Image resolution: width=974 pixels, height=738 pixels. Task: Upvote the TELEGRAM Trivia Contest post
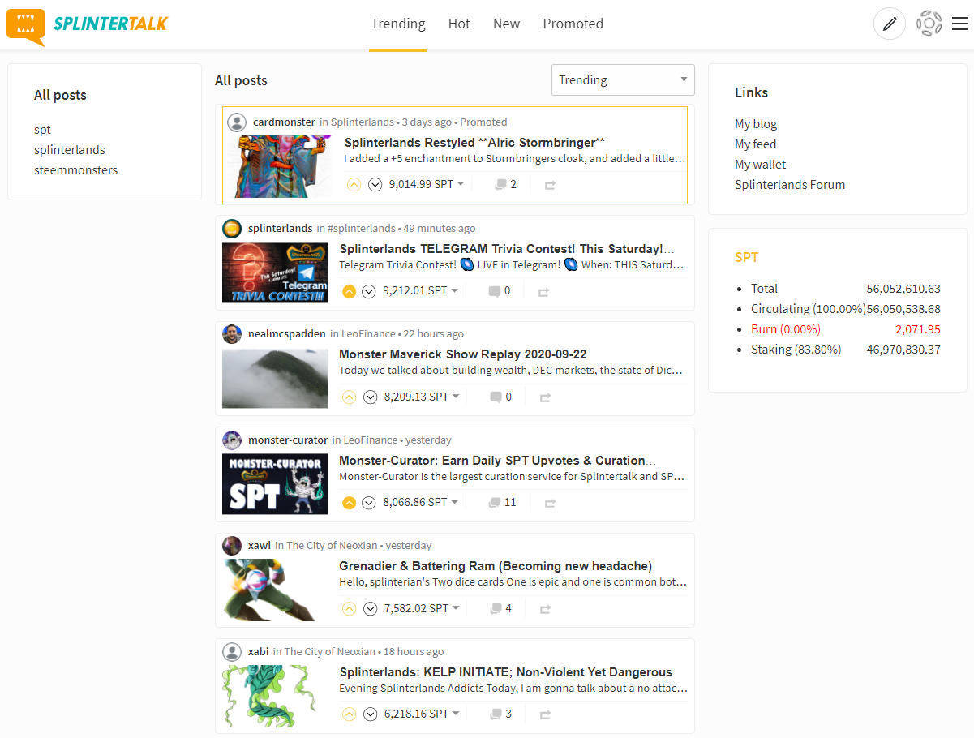(349, 290)
